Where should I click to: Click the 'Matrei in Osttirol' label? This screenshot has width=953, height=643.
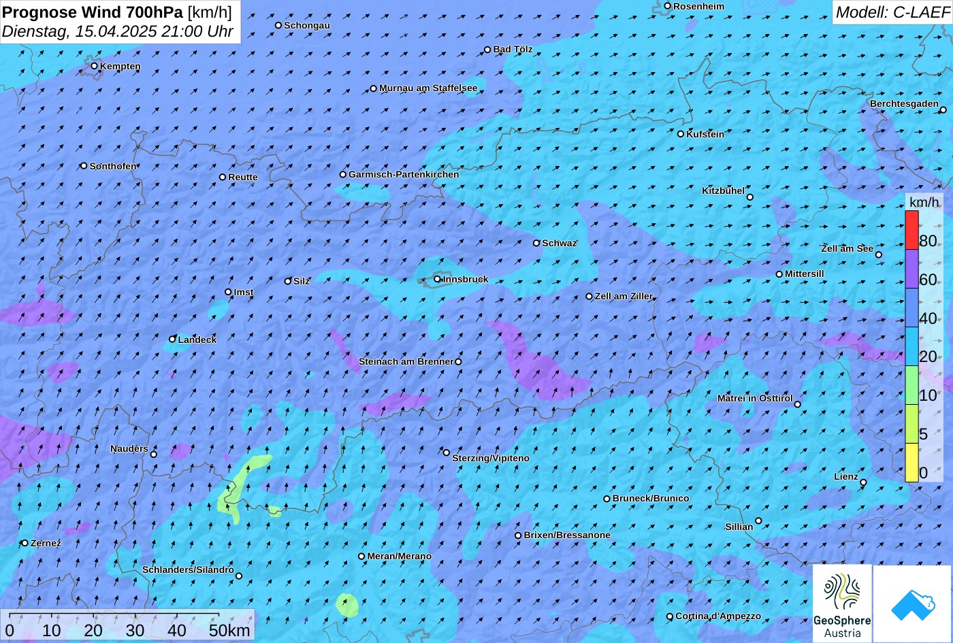coord(755,398)
